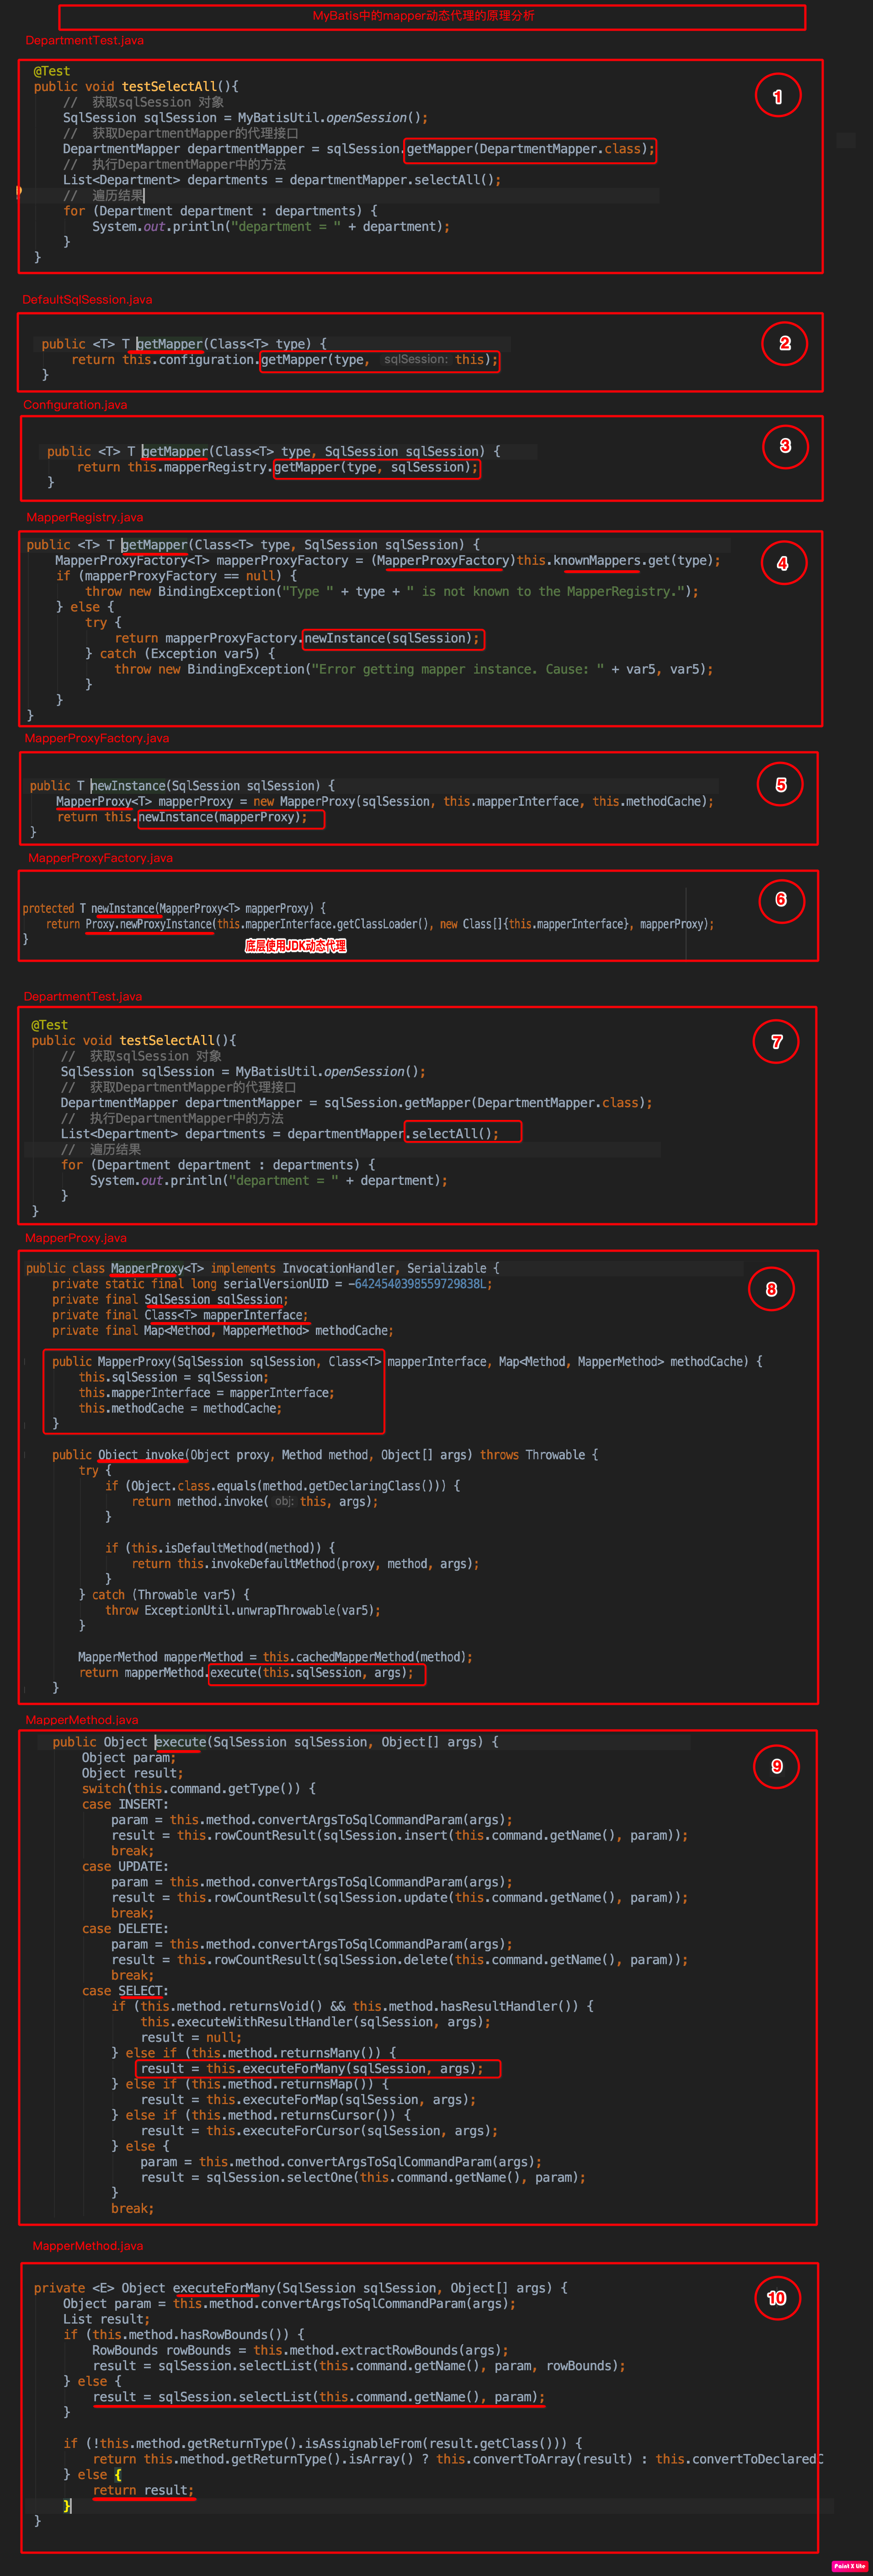Click the case DELETE: label
873x2576 pixels.
[x=125, y=1929]
